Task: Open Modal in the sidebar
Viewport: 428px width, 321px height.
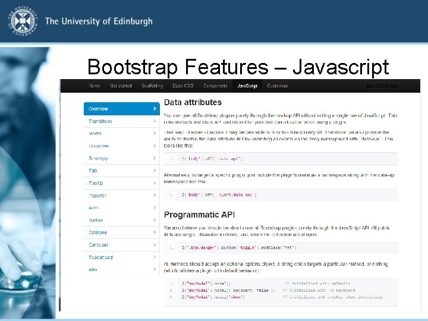Action: (121, 134)
